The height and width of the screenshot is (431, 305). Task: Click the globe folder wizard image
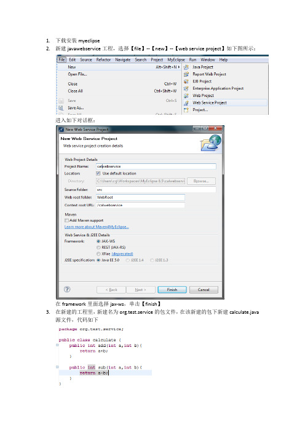pyautogui.click(x=211, y=143)
